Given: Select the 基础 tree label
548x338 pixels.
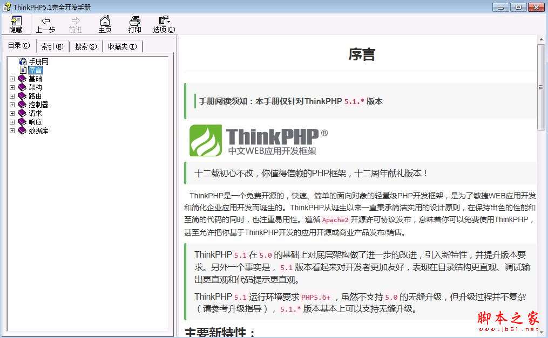Looking at the screenshot, I should pyautogui.click(x=35, y=79).
